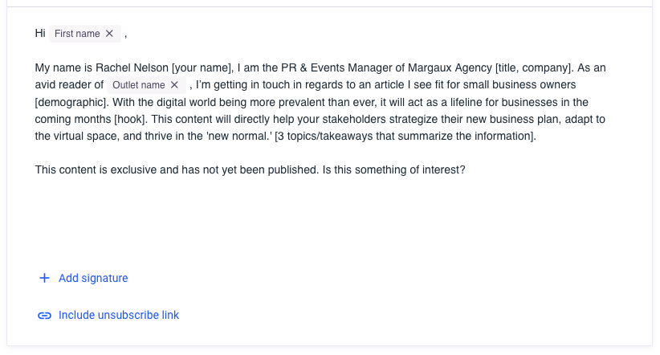Click the Add signature link text
The height and width of the screenshot is (355, 660).
point(93,278)
